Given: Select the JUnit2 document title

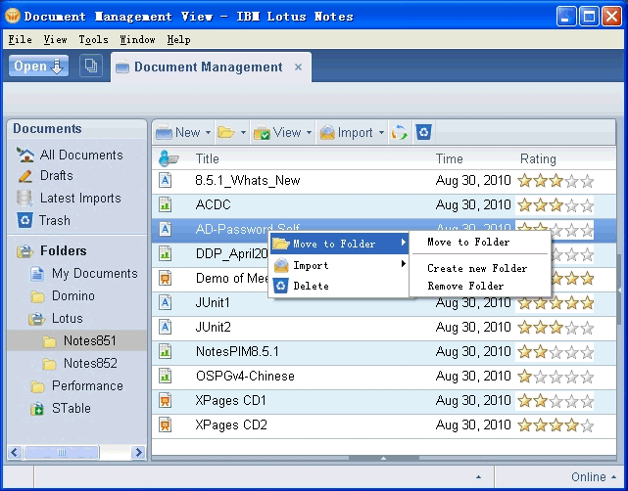Looking at the screenshot, I should 213,327.
